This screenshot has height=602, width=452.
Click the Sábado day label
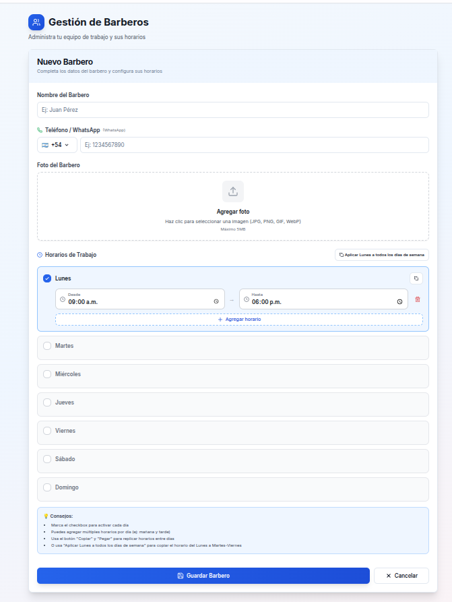tap(65, 459)
